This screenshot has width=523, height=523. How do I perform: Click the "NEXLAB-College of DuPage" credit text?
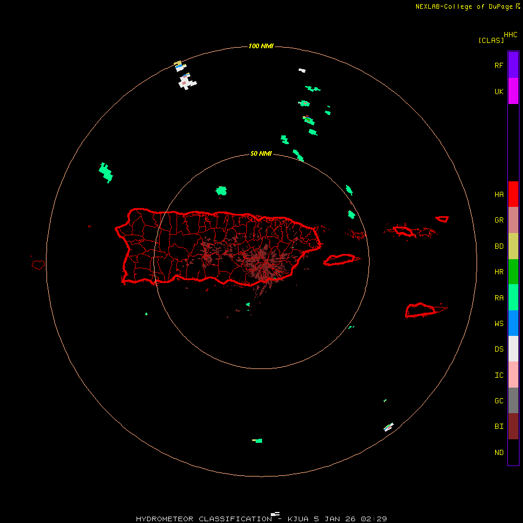point(464,6)
